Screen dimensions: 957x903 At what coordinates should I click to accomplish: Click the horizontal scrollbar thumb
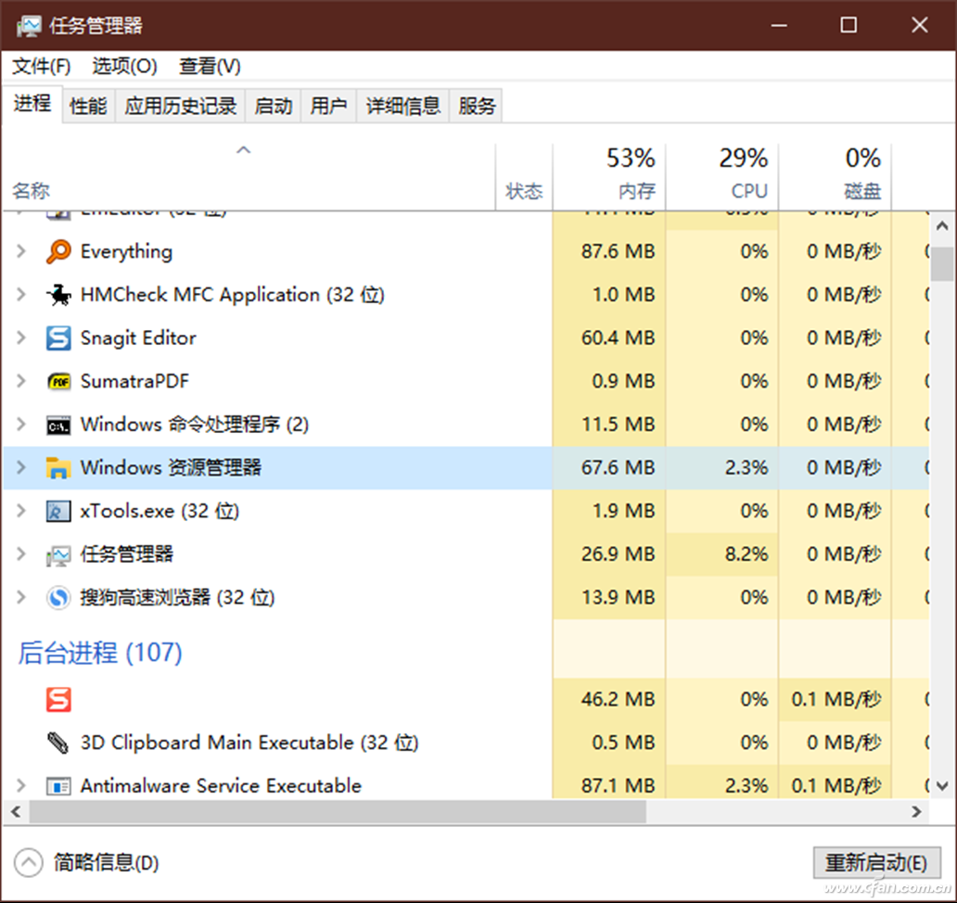[x=338, y=812]
